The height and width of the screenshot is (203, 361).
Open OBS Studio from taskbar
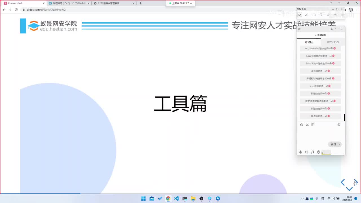pyautogui.click(x=201, y=198)
